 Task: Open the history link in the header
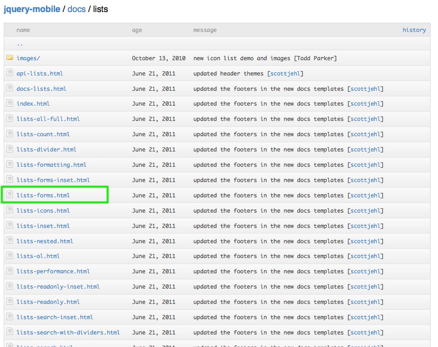(x=414, y=30)
